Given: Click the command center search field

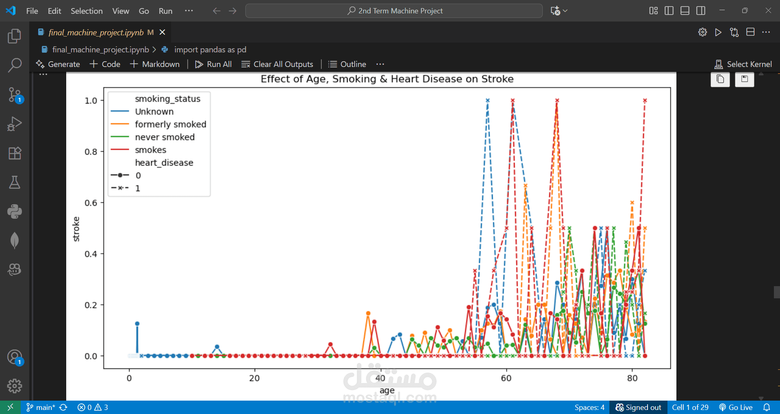Looking at the screenshot, I should 394,11.
